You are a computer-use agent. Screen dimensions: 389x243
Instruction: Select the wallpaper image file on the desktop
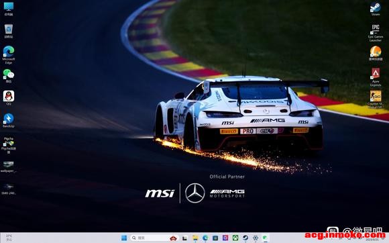tap(9, 166)
